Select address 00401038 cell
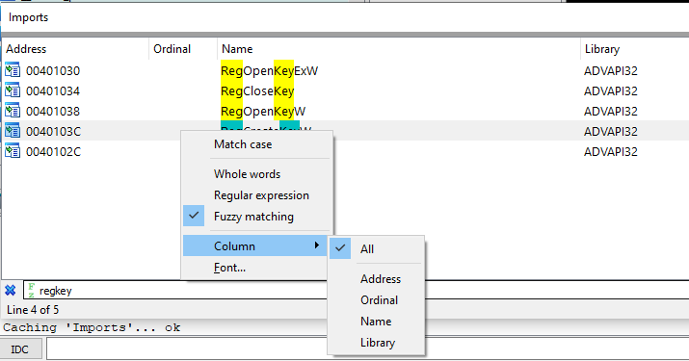The image size is (689, 361). click(53, 111)
